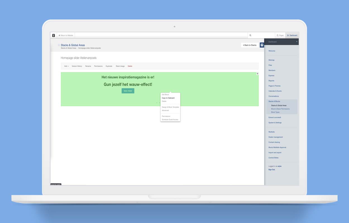The width and height of the screenshot is (349, 223).
Task: Click the bookmark icon beside Stacks & Global Areas
Action: coord(59,45)
